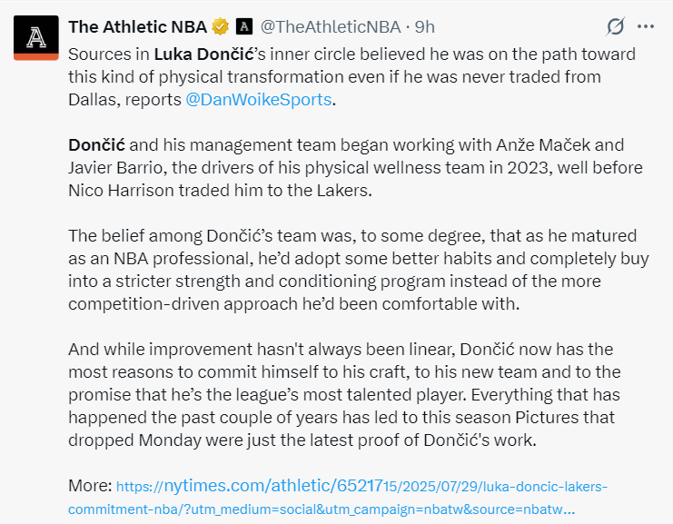Image resolution: width=673 pixels, height=524 pixels.
Task: Click the gold verified checkmark badge
Action: point(220,25)
